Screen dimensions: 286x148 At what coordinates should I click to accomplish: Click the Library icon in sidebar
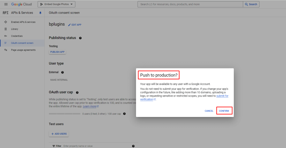pos(6,29)
